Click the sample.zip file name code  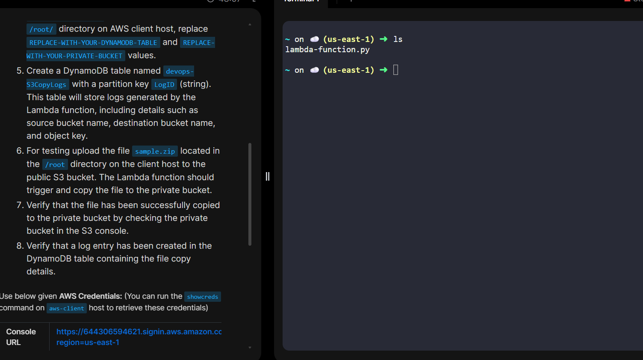tap(155, 152)
